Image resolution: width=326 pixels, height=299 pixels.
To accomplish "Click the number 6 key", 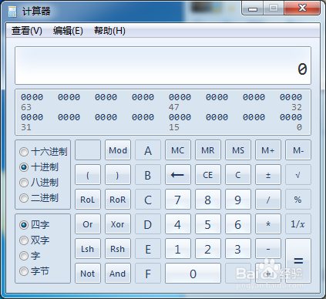I will pyautogui.click(x=238, y=224).
